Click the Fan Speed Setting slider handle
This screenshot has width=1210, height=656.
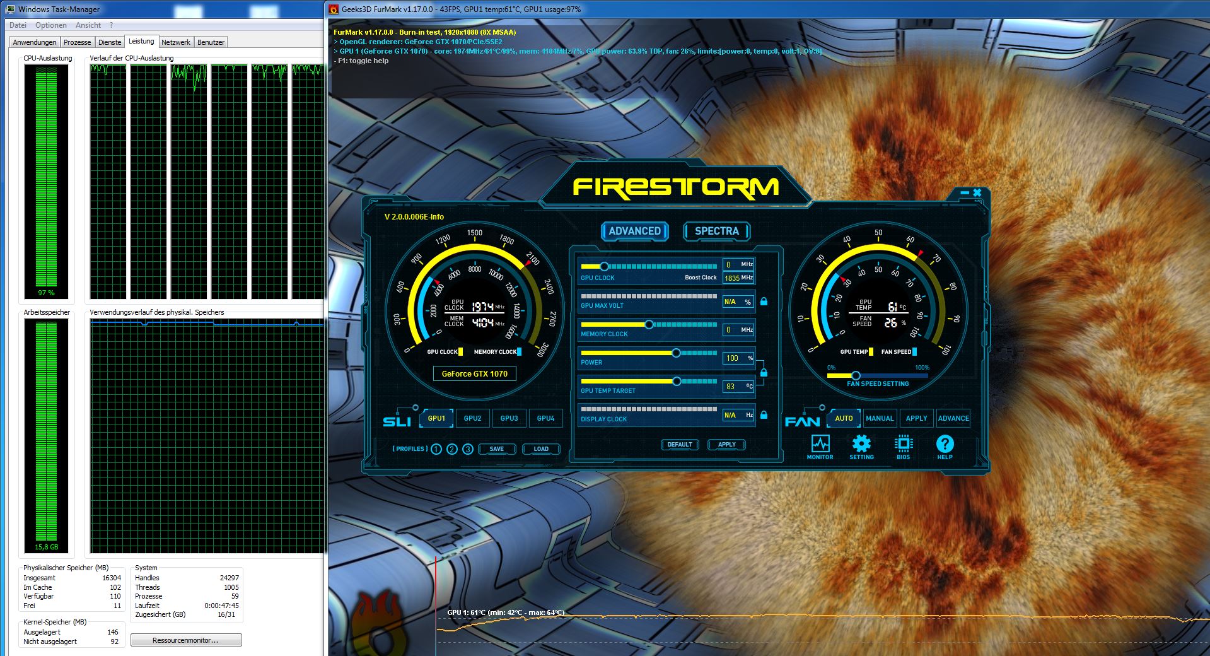(x=856, y=375)
